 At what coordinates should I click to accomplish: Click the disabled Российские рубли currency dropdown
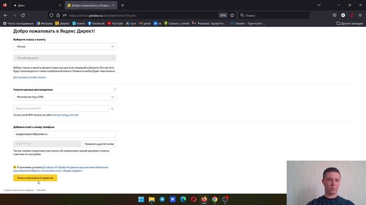pyautogui.click(x=65, y=58)
